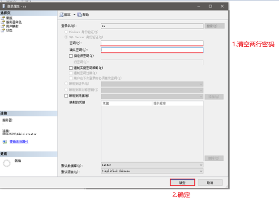
Task: Click the 取消 button
Action: [210, 183]
